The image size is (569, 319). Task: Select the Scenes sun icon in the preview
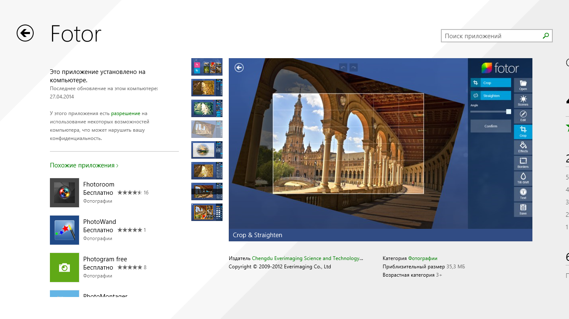tap(523, 101)
